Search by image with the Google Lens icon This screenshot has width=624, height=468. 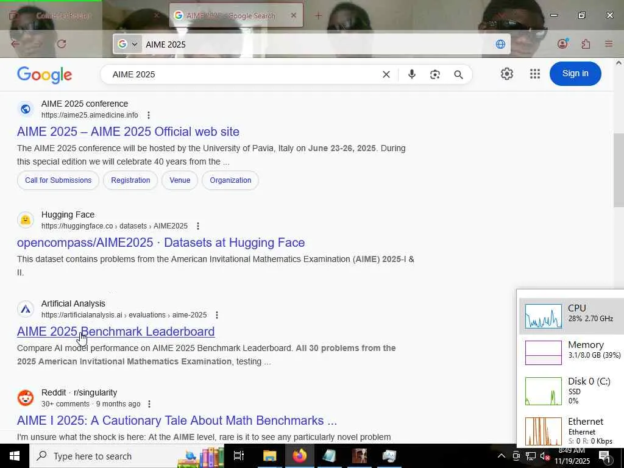[435, 74]
